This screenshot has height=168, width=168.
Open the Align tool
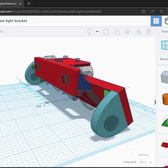tap(128, 32)
